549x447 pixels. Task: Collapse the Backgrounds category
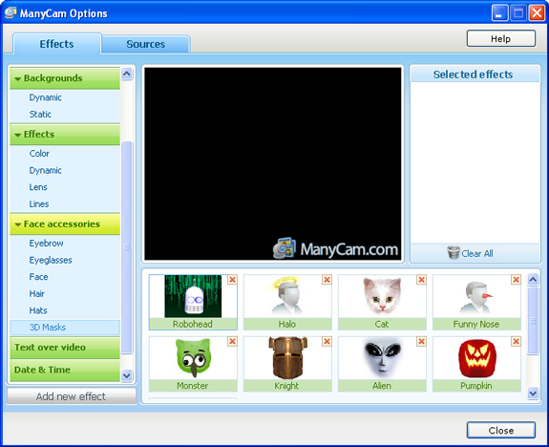click(65, 78)
